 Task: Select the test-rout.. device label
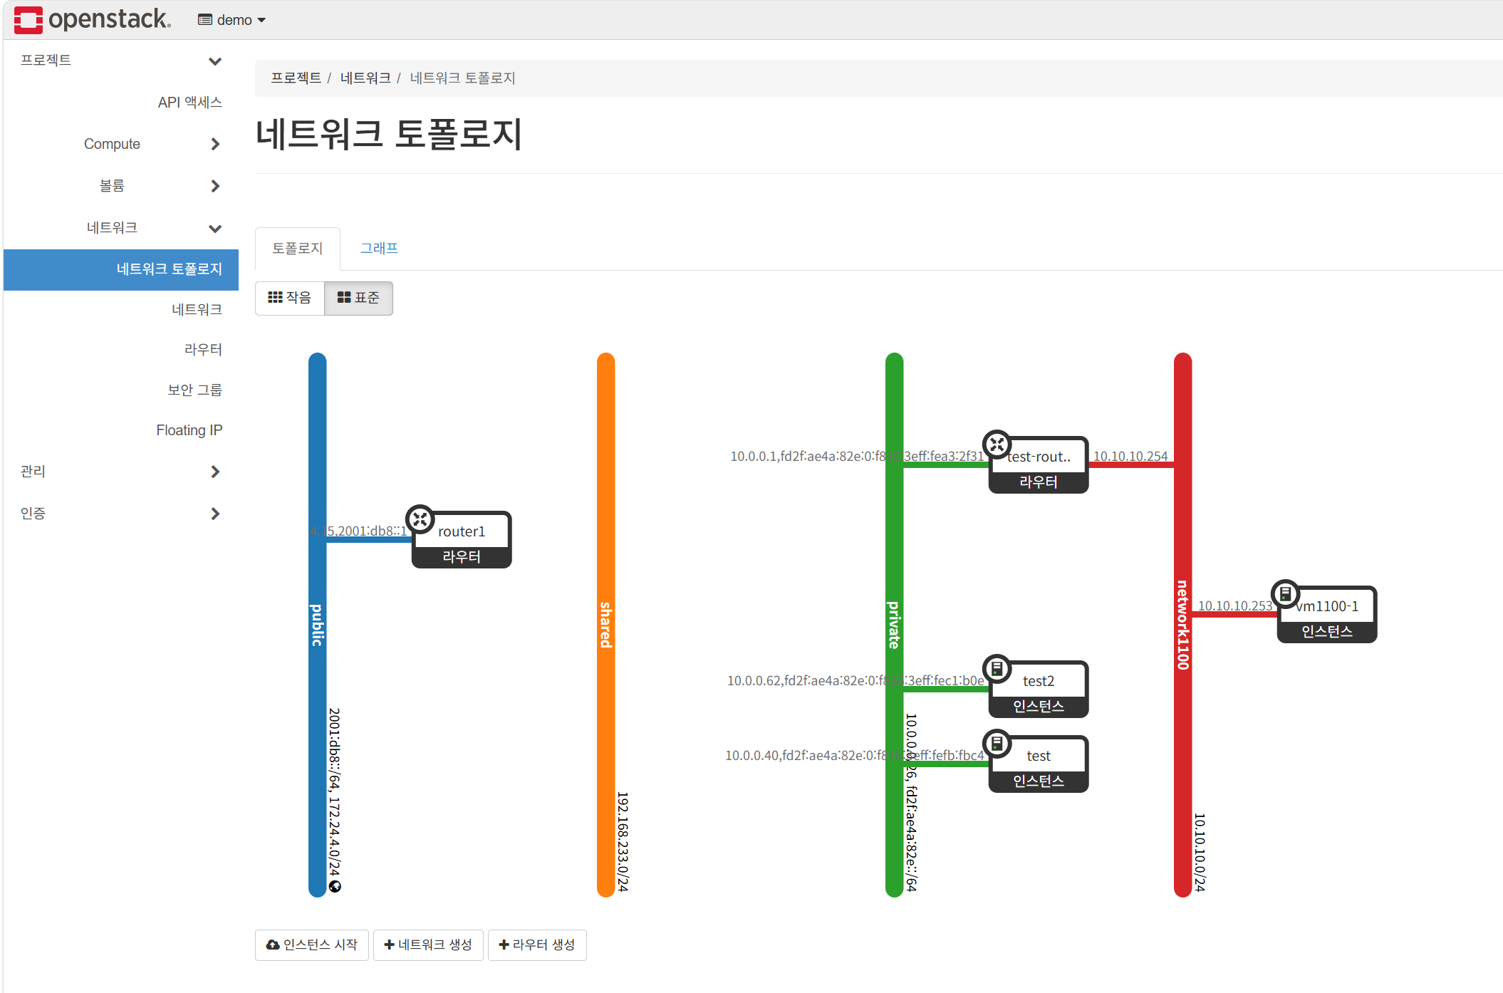pos(1039,457)
